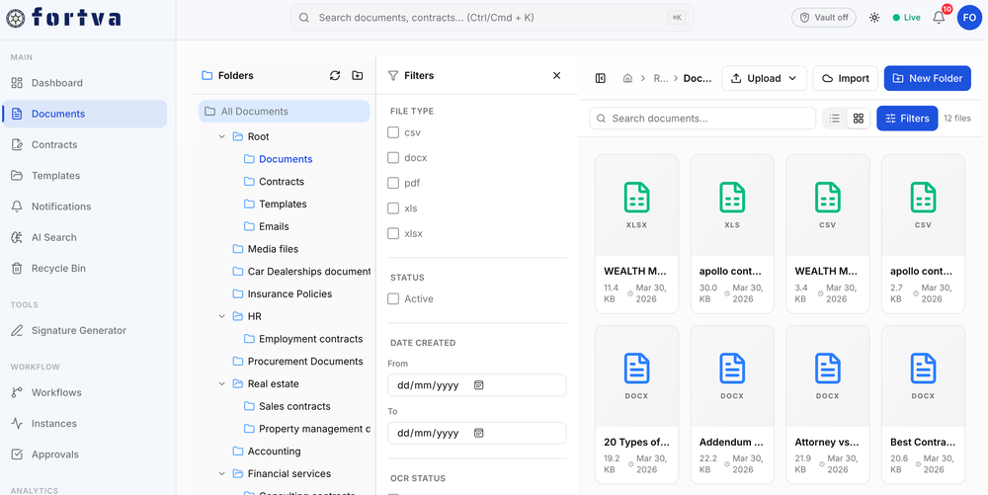Viewport: 988px width, 495px height.
Task: Open Contracts in the sidebar
Action: point(84,145)
